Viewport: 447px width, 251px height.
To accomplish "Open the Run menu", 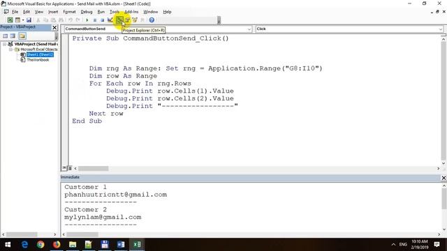I will pos(101,12).
